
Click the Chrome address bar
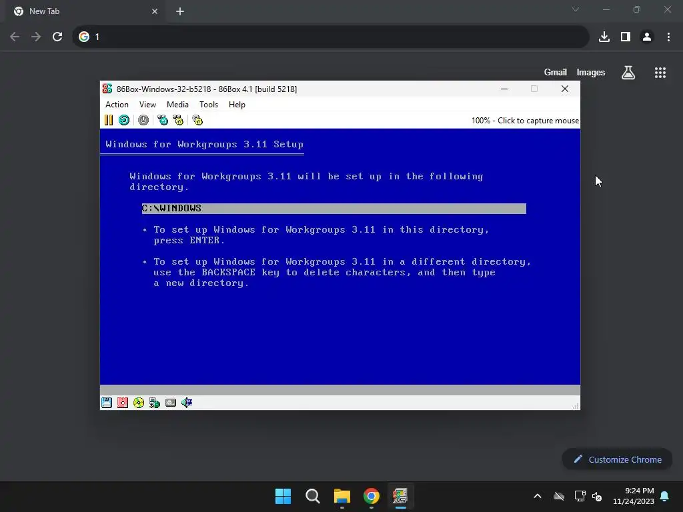click(331, 37)
